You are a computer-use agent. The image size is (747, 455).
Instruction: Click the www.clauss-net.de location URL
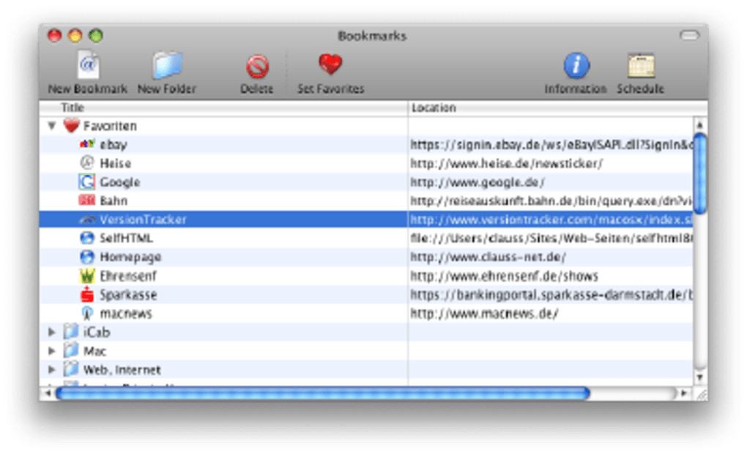click(488, 257)
